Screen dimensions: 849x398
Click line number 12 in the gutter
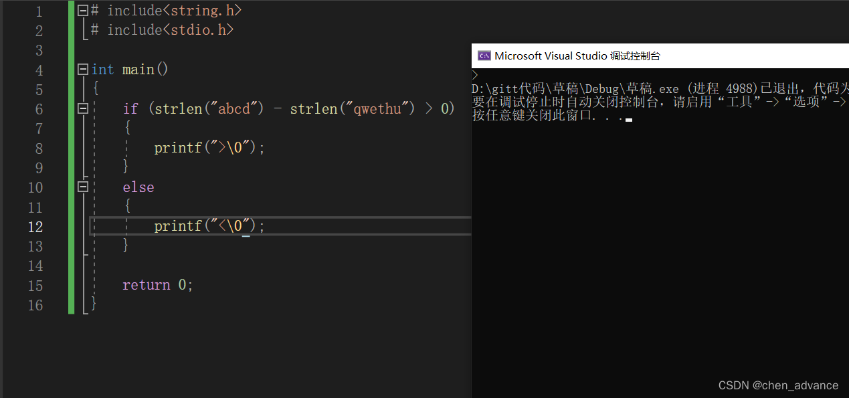click(35, 227)
